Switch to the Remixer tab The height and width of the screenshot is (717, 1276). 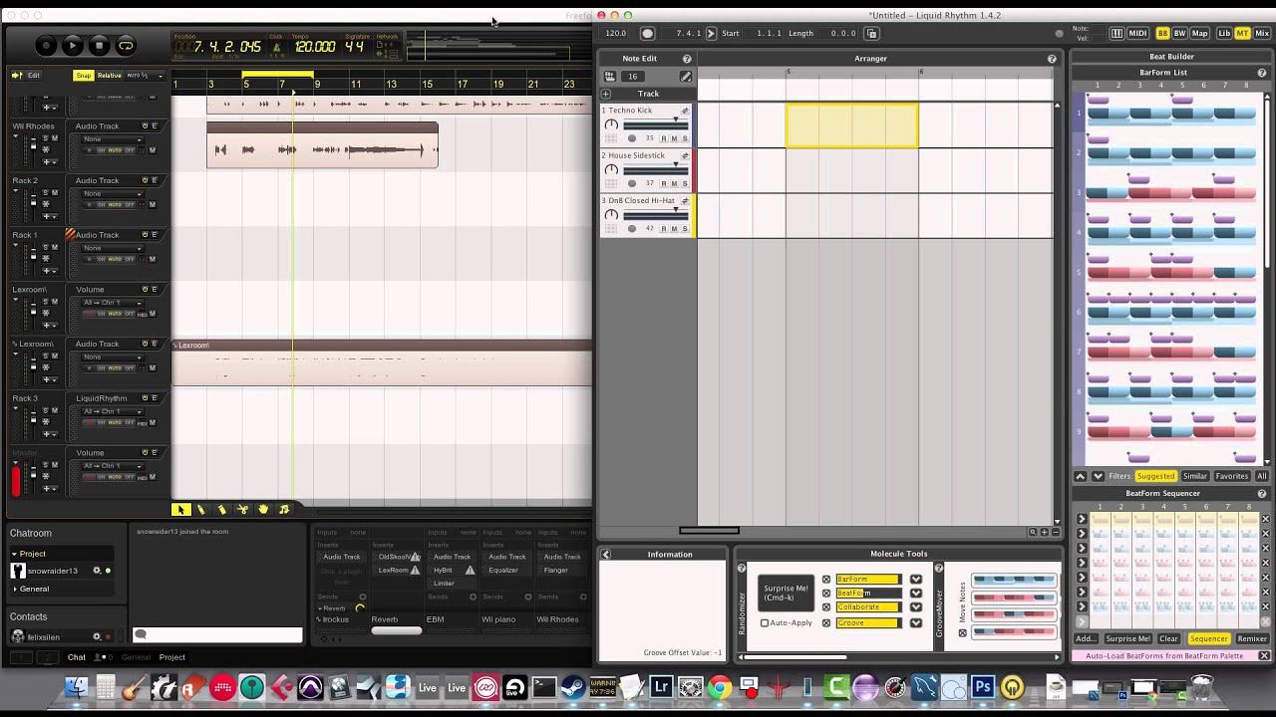(1252, 638)
